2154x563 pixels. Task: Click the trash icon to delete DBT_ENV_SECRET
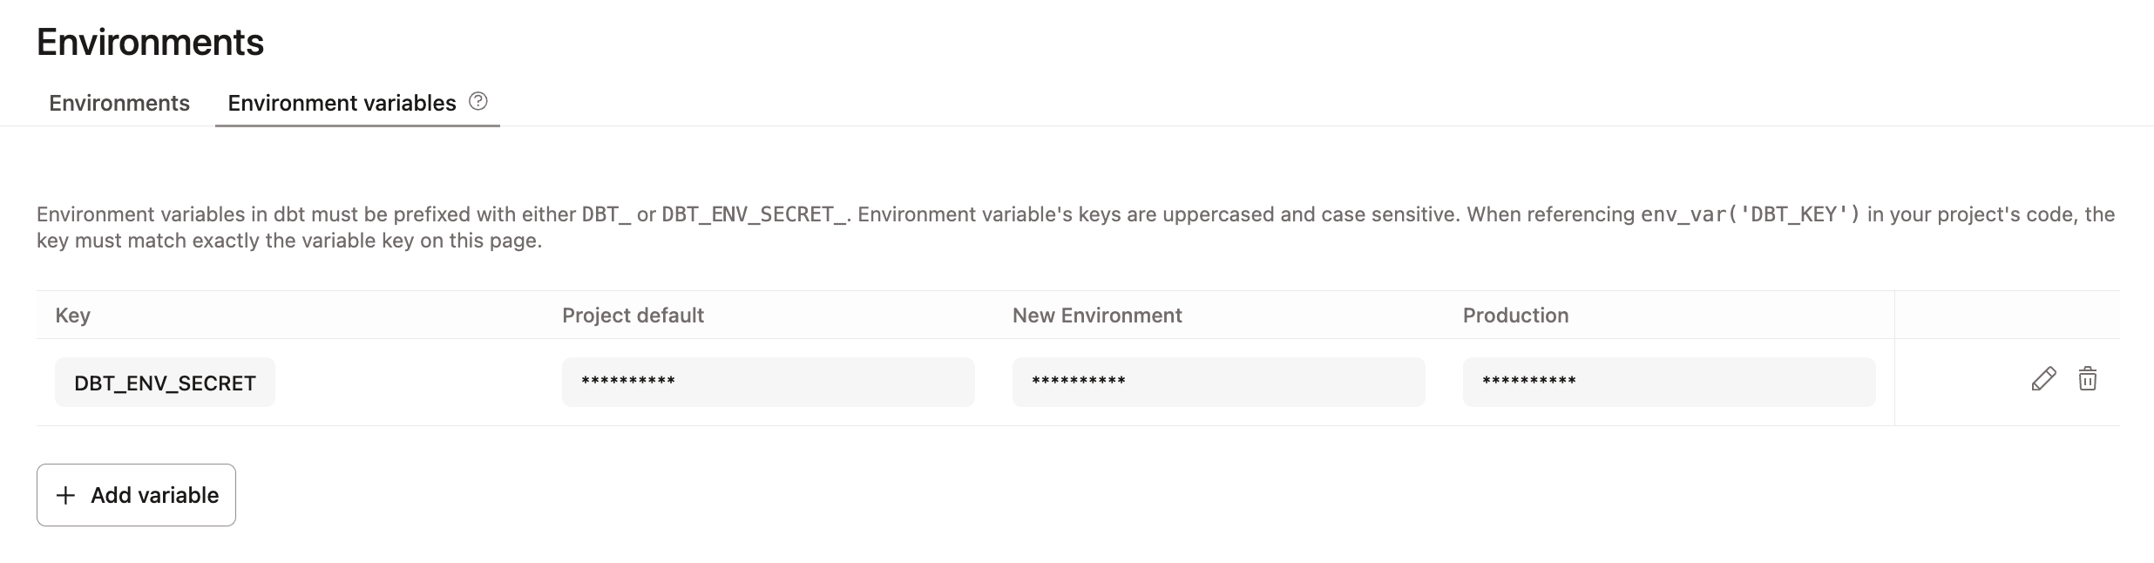[x=2089, y=380]
